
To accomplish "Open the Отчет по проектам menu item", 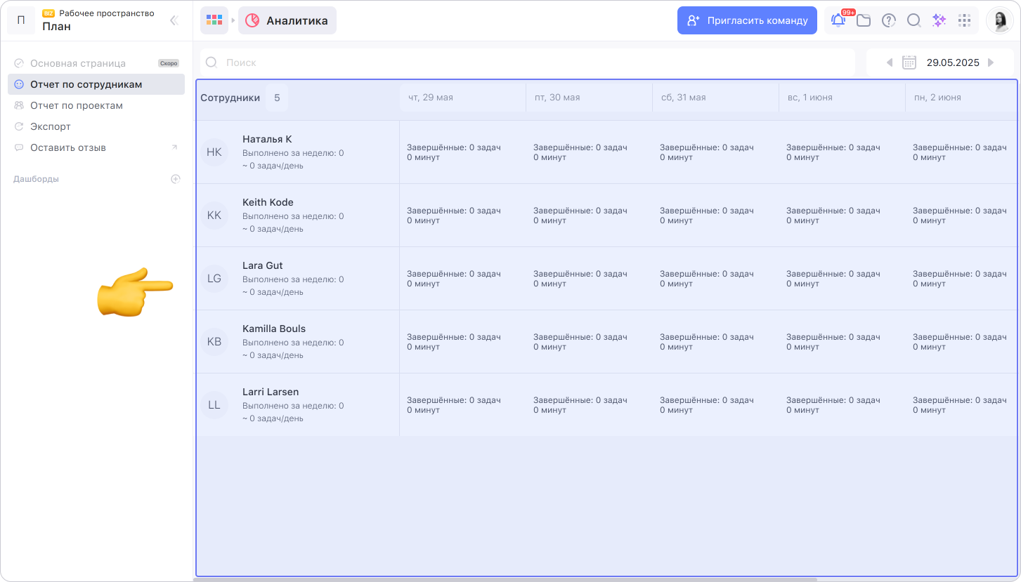I will pos(77,105).
